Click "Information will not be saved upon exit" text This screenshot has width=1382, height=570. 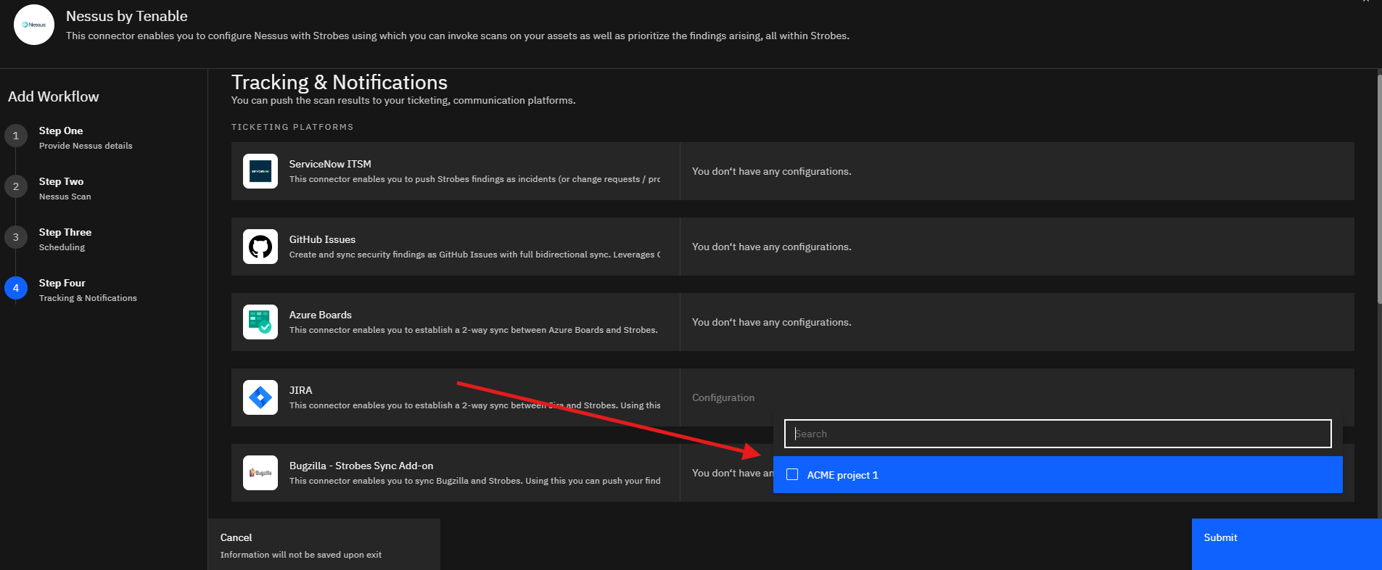301,555
